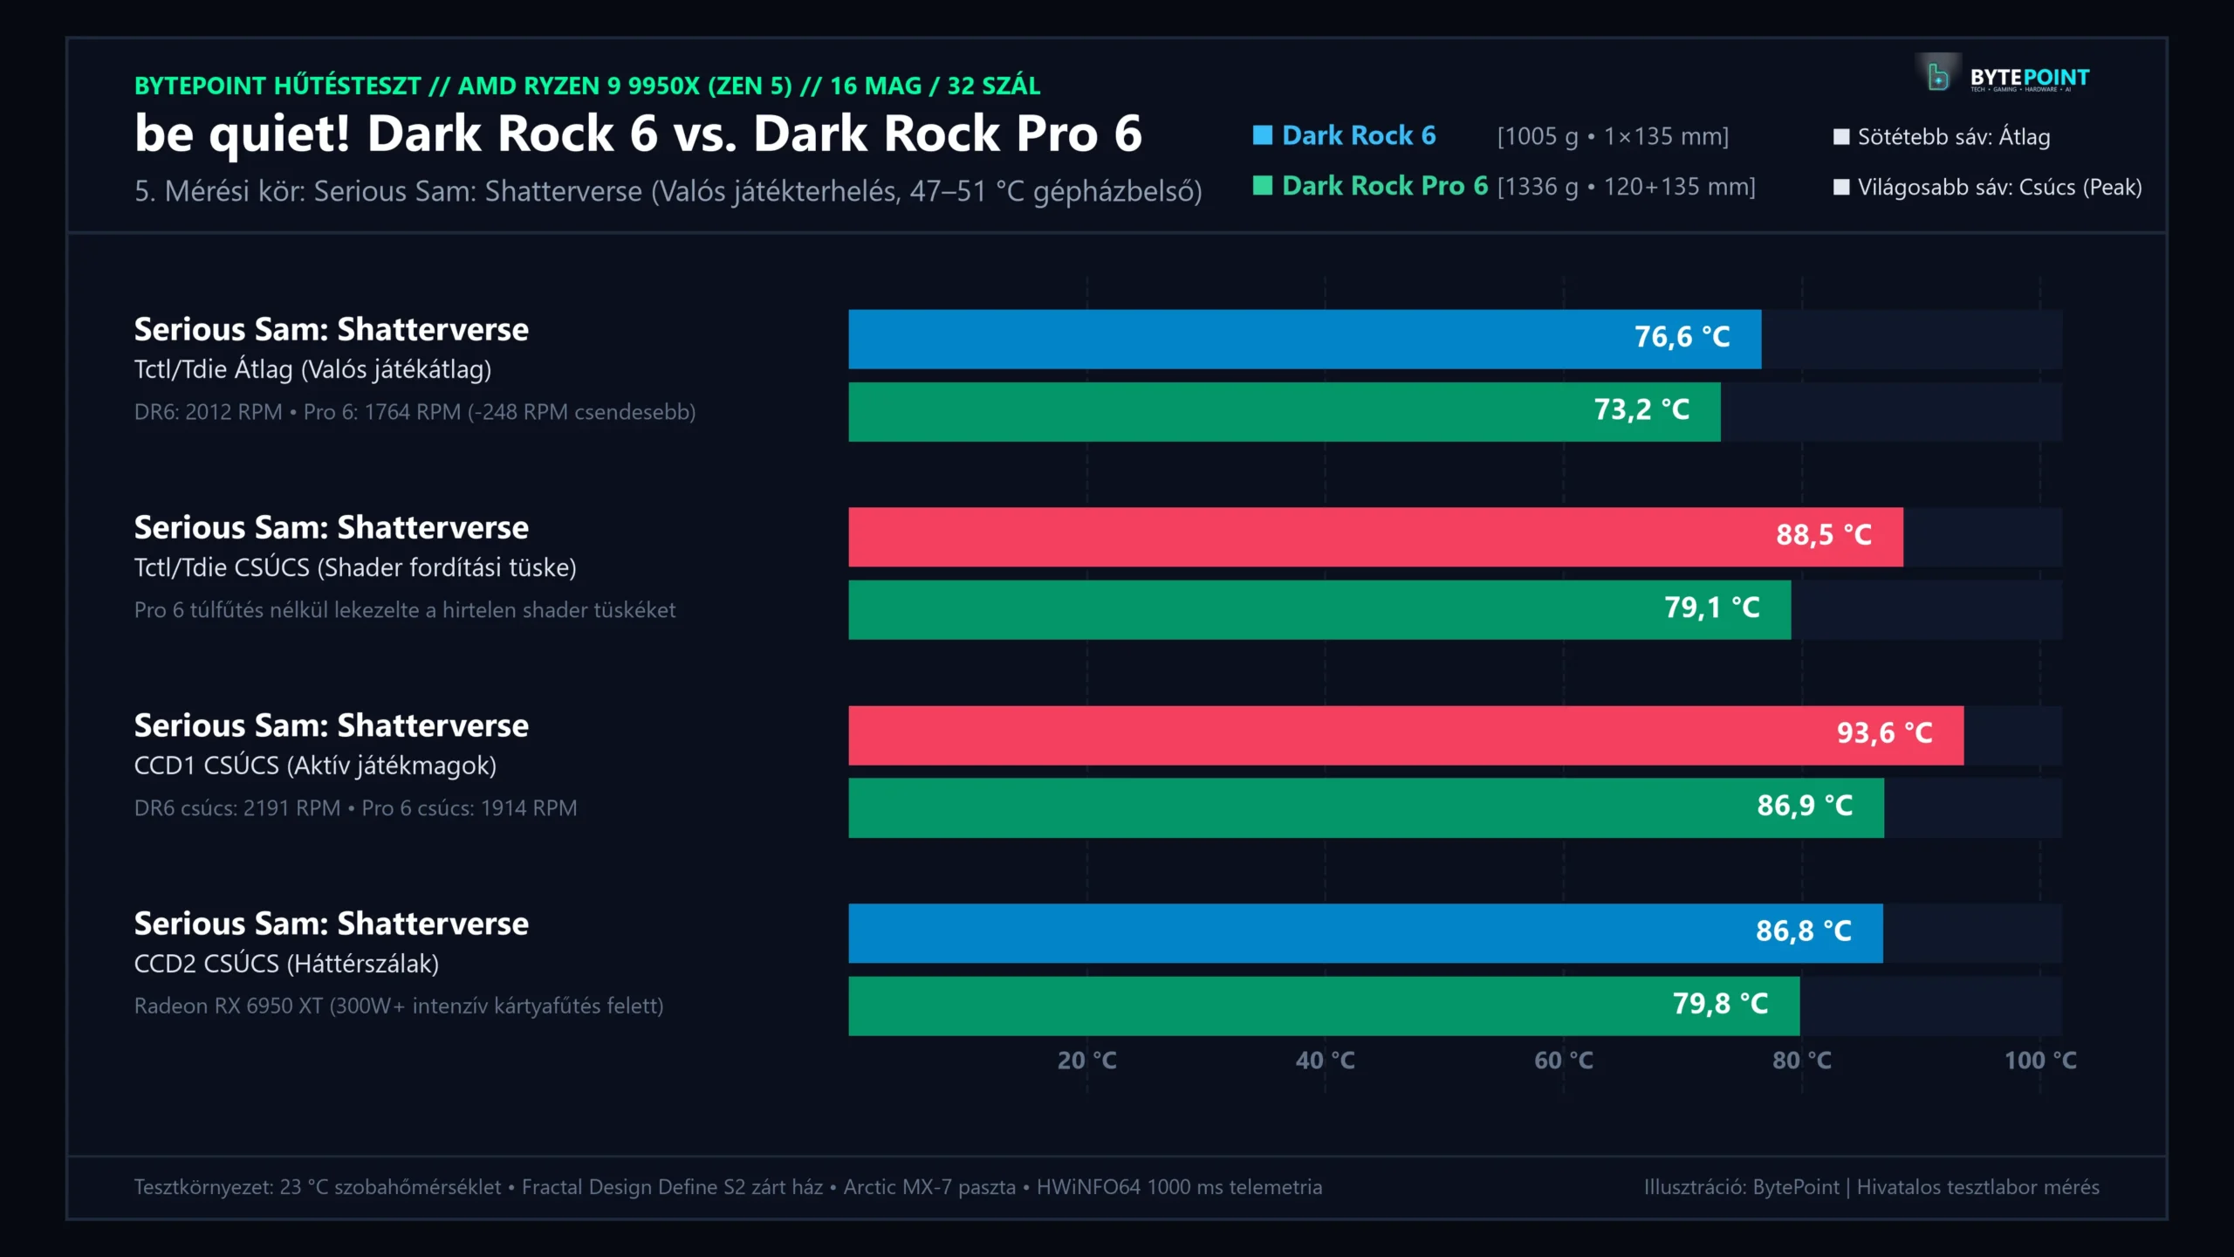
Task: Click the 60 °C axis label
Action: [x=1564, y=1061]
